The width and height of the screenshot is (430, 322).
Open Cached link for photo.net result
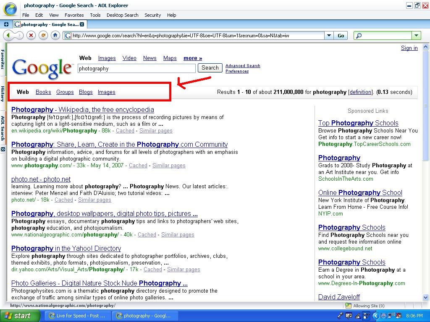(x=64, y=200)
